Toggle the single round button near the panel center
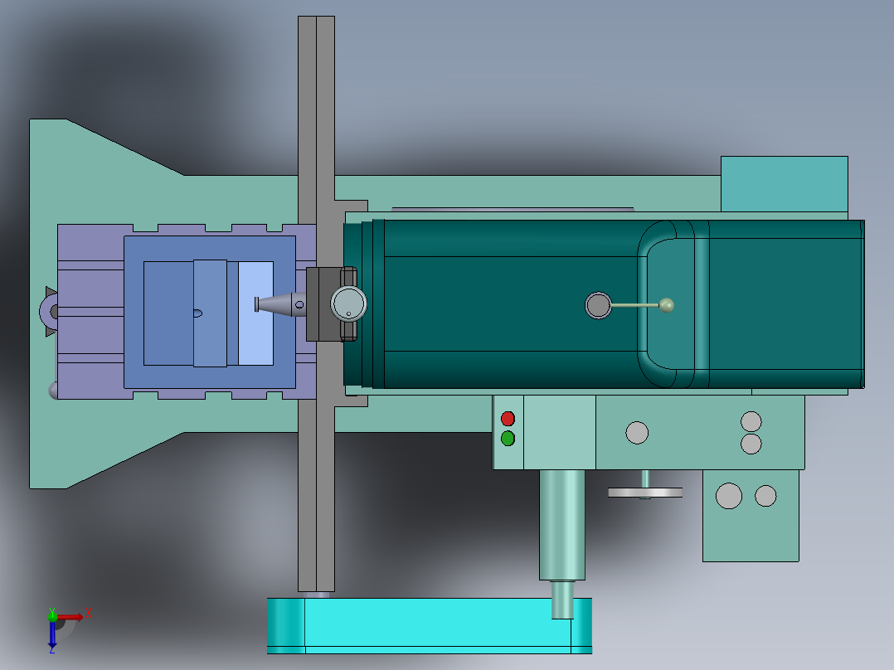This screenshot has width=894, height=670. coord(637,433)
